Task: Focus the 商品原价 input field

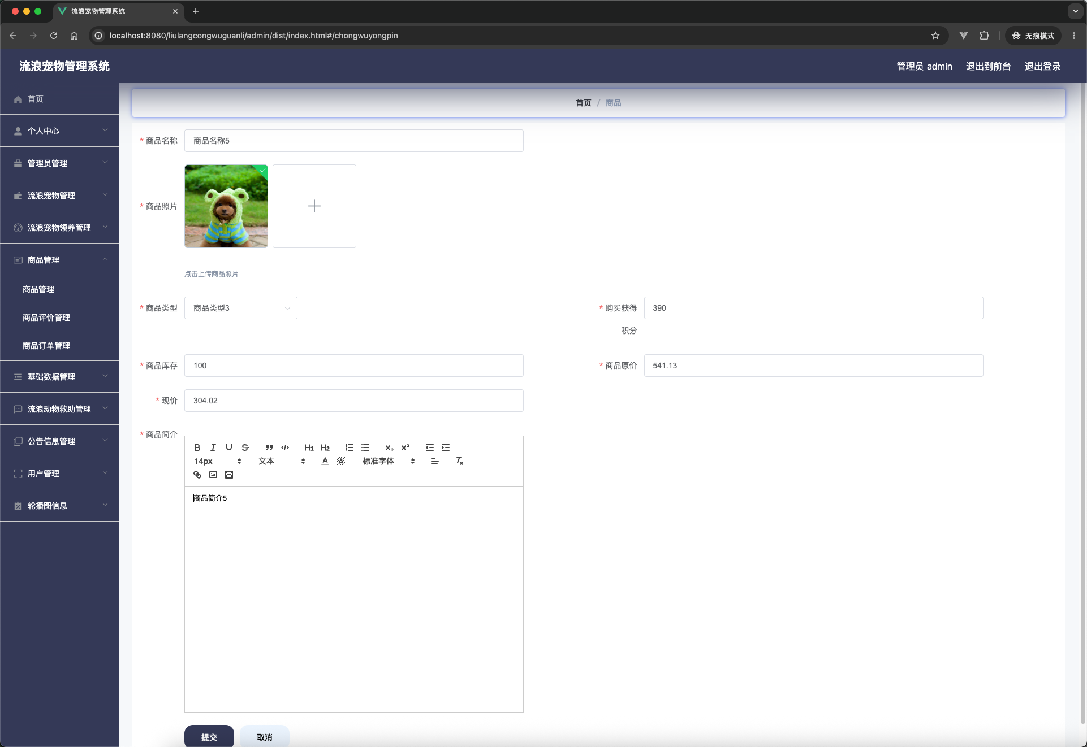Action: (x=813, y=366)
